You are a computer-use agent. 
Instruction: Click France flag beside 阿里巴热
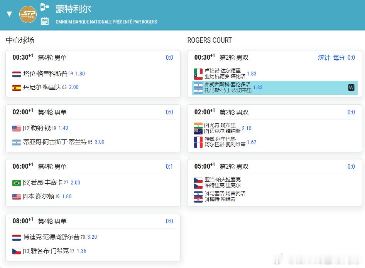pyautogui.click(x=198, y=139)
